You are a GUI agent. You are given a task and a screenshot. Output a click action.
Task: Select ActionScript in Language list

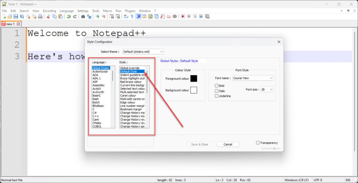point(100,71)
